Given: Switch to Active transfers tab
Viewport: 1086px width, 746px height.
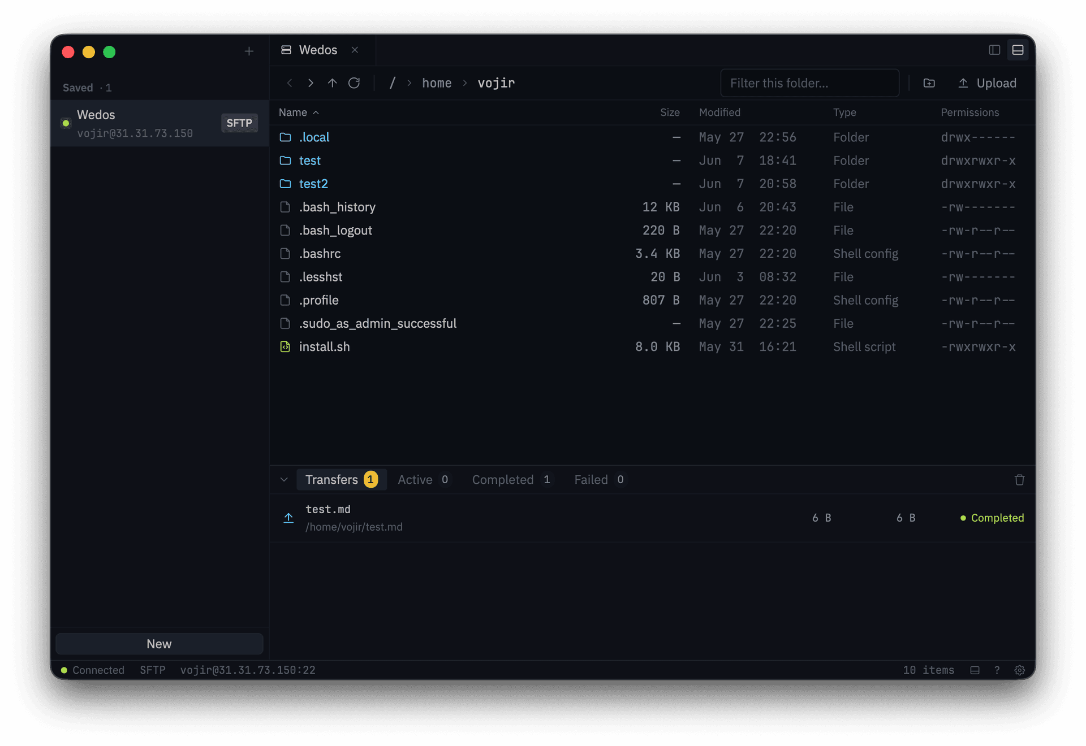Looking at the screenshot, I should [423, 480].
